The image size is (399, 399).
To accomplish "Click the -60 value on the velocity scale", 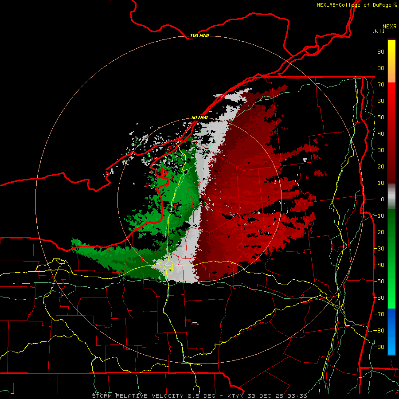I will click(x=379, y=298).
